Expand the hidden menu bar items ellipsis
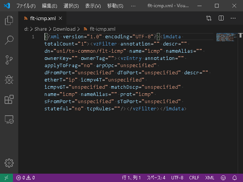 133,6
